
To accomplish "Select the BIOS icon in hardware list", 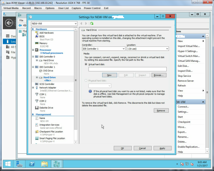I will pyautogui.click(x=37, y=36).
